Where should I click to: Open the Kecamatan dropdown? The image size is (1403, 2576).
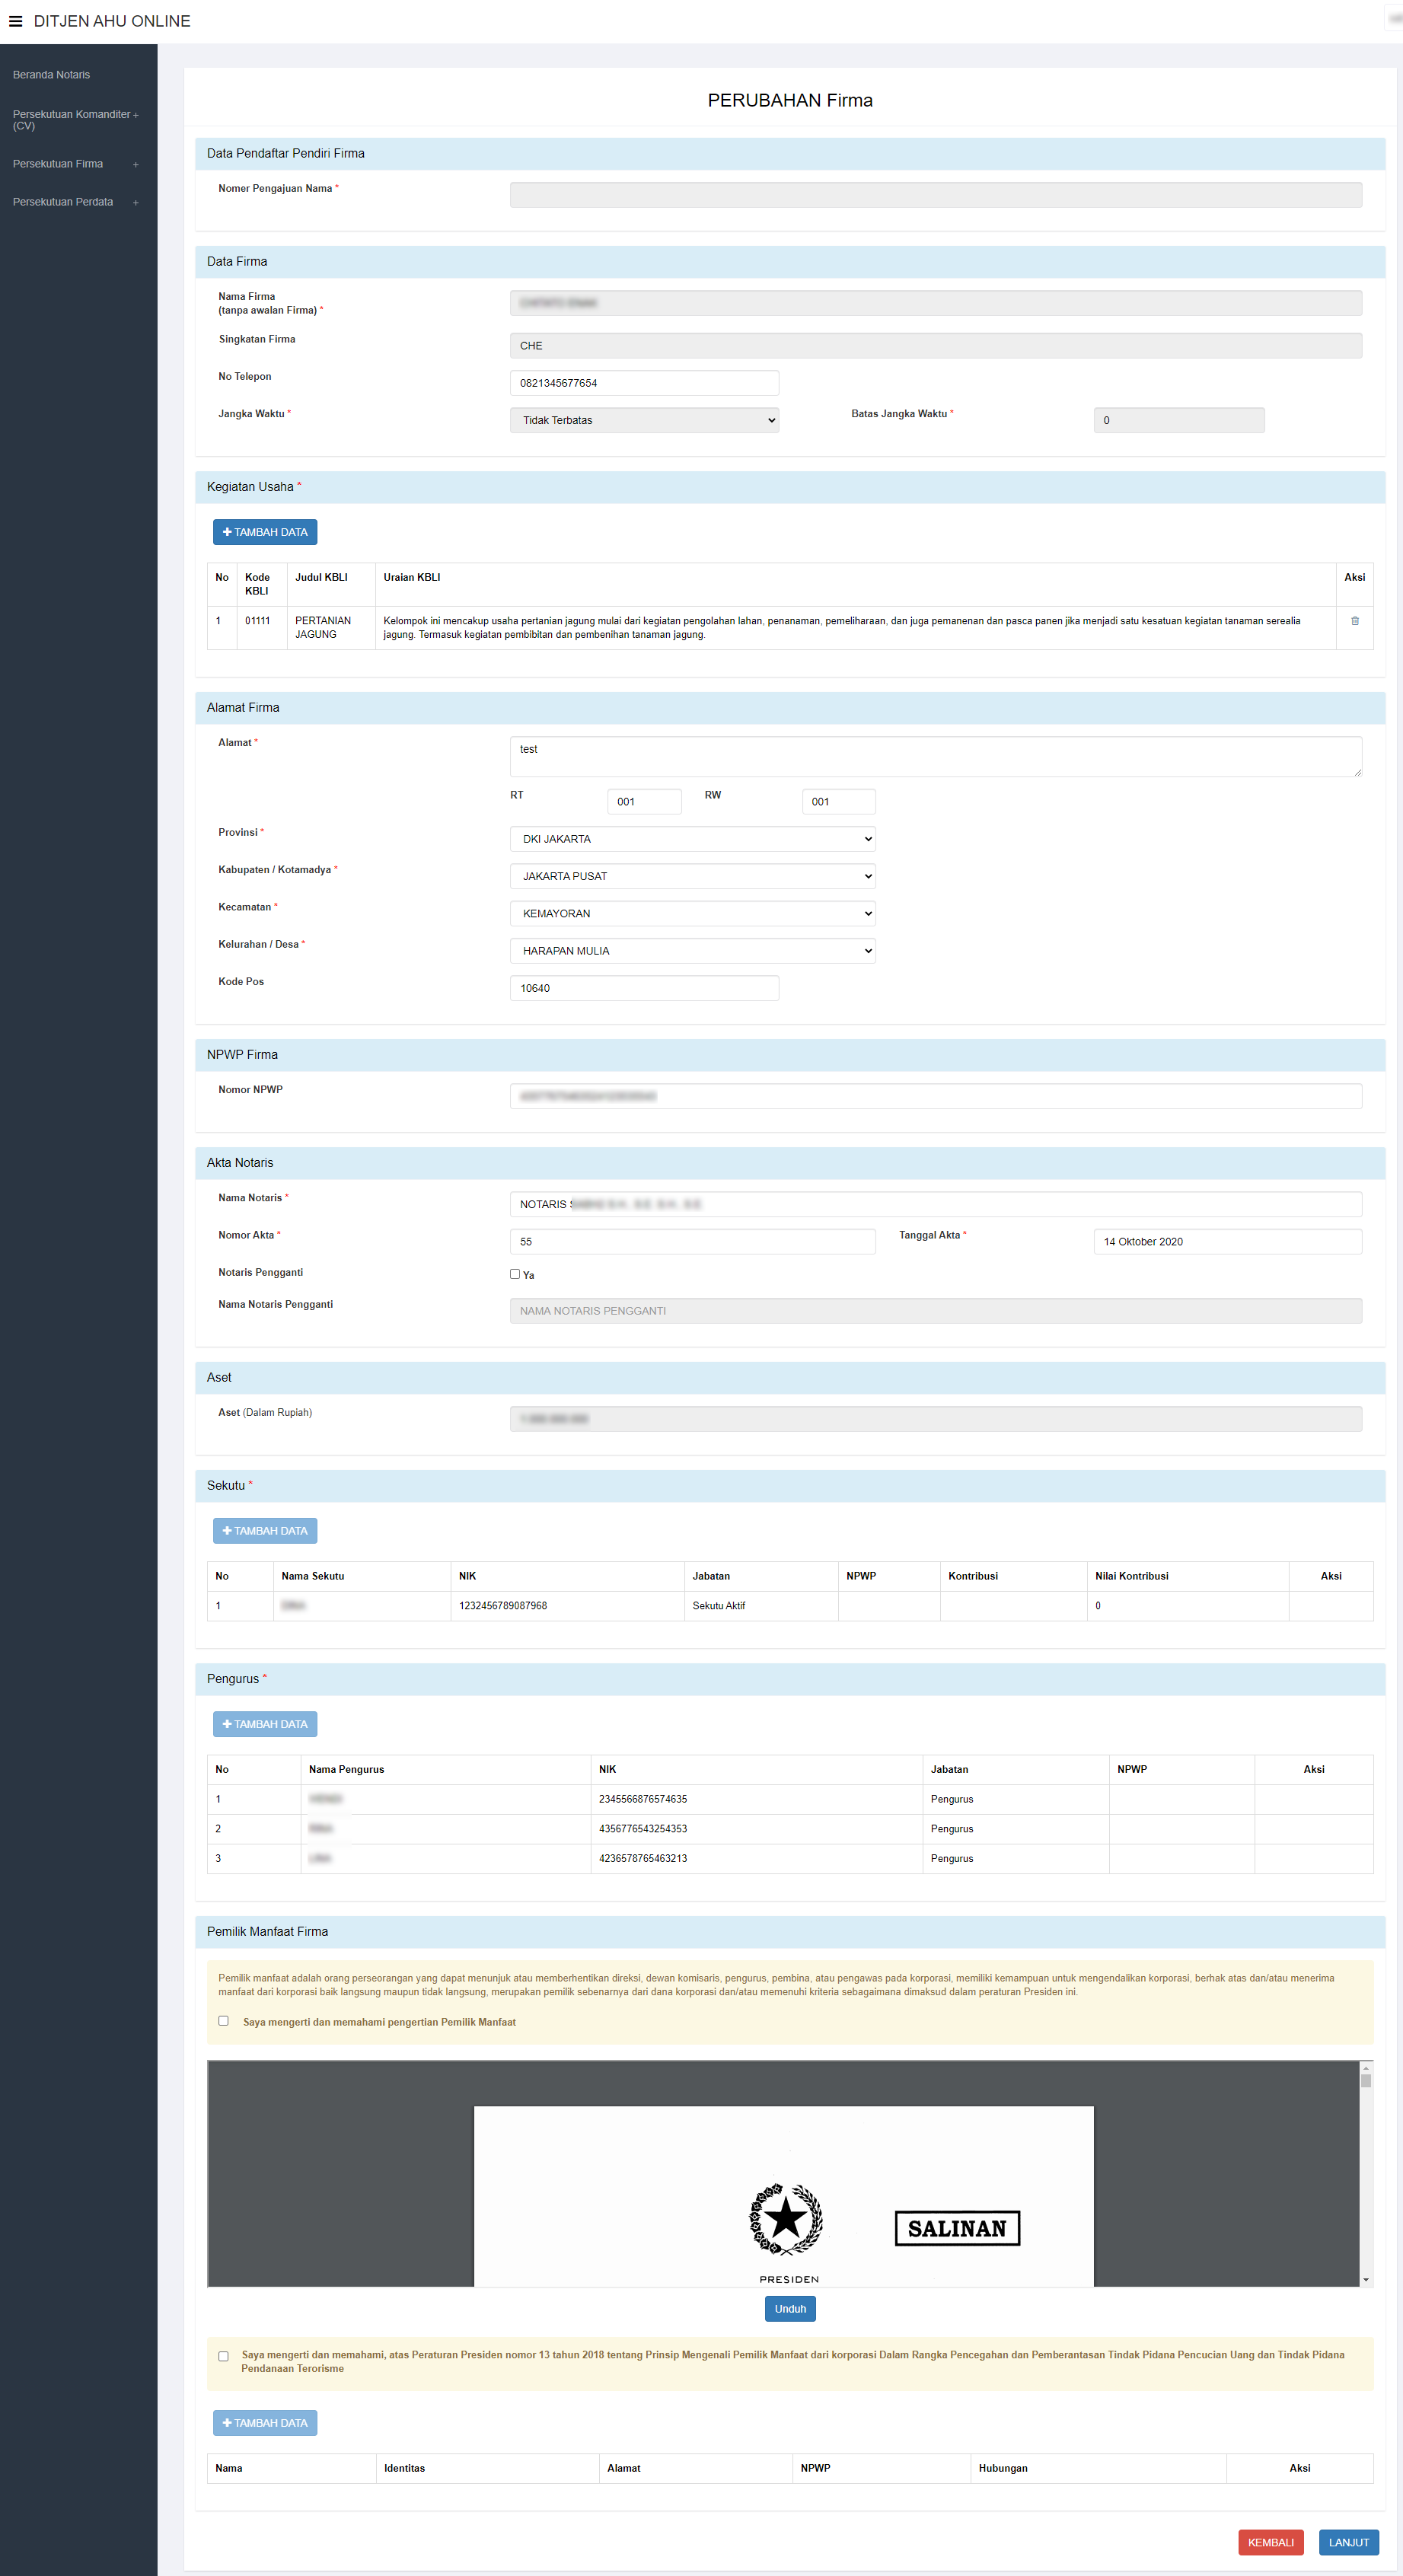[x=692, y=913]
